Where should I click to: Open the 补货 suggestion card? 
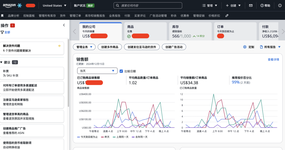32,73
